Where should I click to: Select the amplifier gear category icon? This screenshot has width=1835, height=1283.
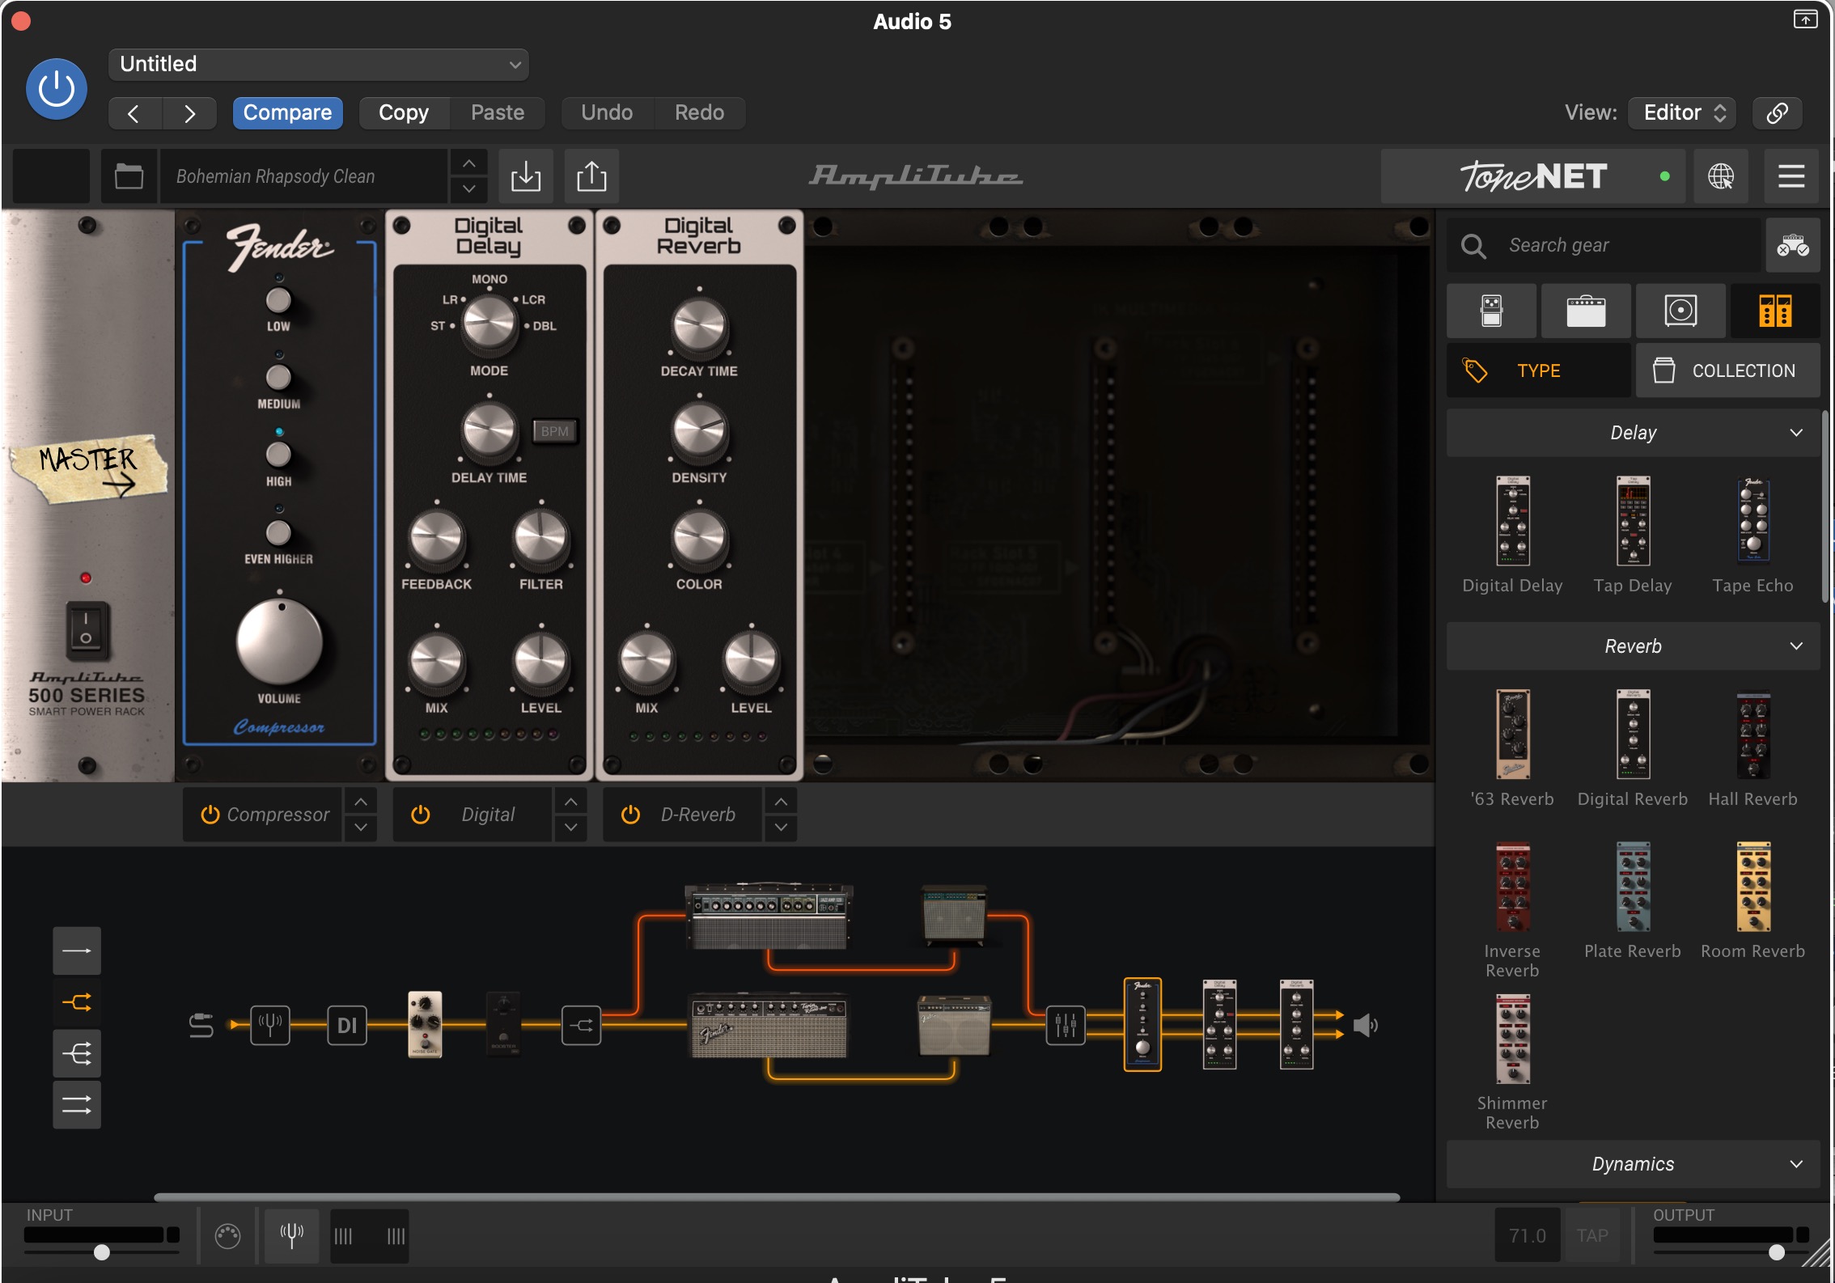click(1586, 311)
